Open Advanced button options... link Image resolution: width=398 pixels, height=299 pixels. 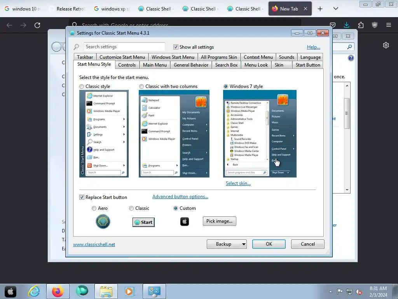180,197
